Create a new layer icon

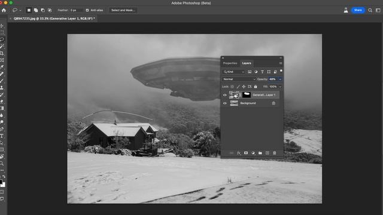pos(268,153)
